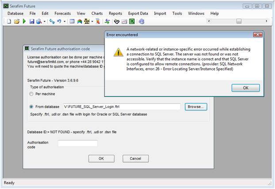Click the green swap arrows icon

pos(107,22)
